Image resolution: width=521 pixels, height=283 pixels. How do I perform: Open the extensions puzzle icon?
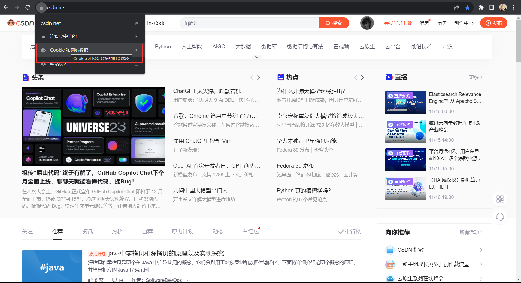click(481, 7)
